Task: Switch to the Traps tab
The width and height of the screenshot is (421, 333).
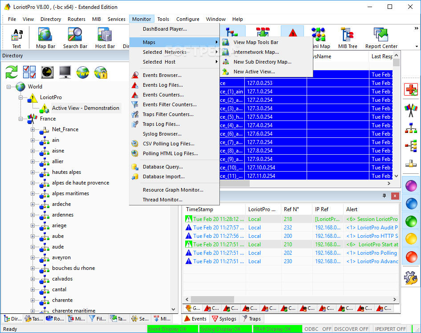Action: tap(251, 318)
